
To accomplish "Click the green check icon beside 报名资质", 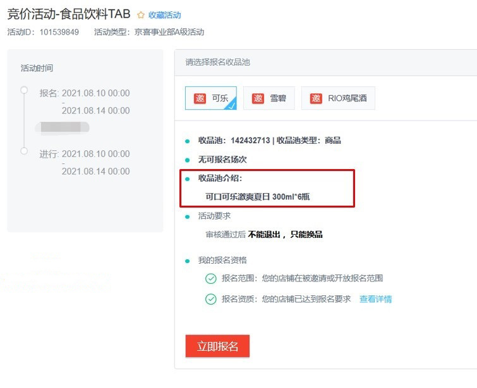I will (x=210, y=299).
